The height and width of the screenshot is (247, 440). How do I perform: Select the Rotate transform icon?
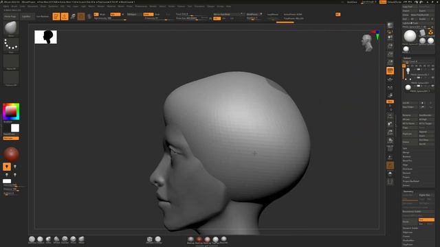coord(89,16)
